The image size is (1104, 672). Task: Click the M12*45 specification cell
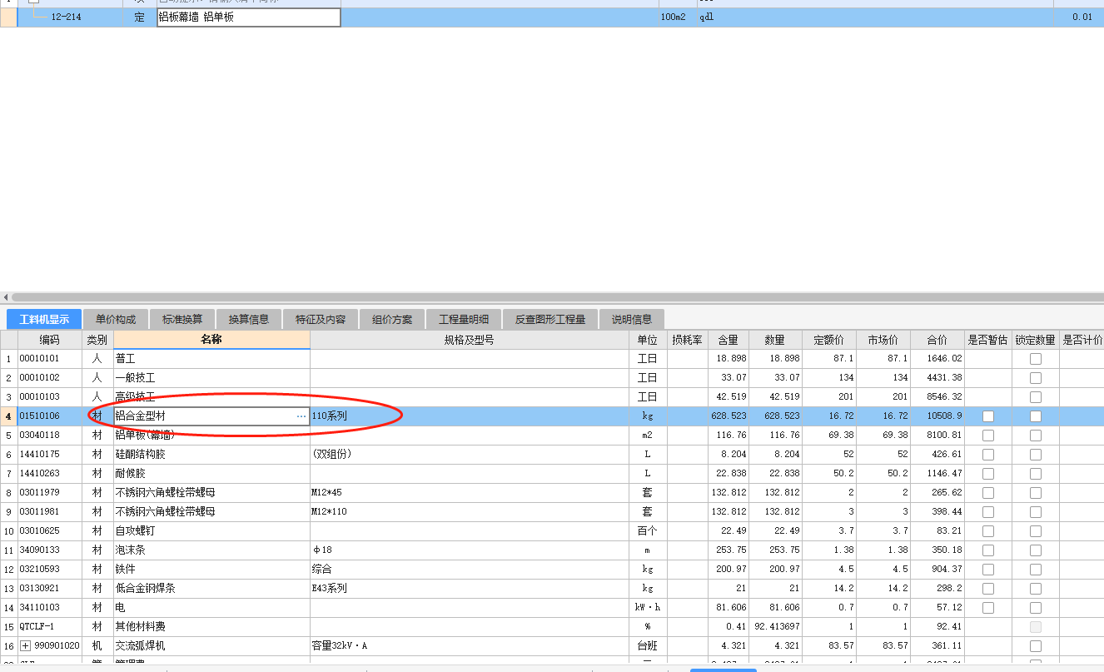click(x=470, y=493)
